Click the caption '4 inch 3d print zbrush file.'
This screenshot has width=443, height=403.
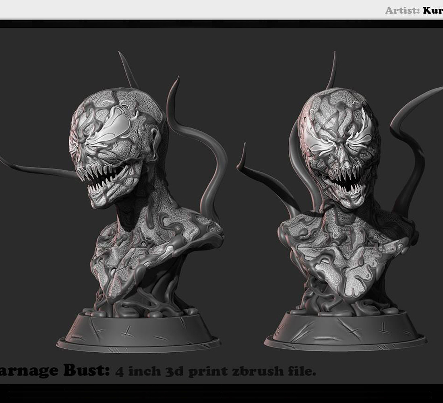[x=215, y=371]
